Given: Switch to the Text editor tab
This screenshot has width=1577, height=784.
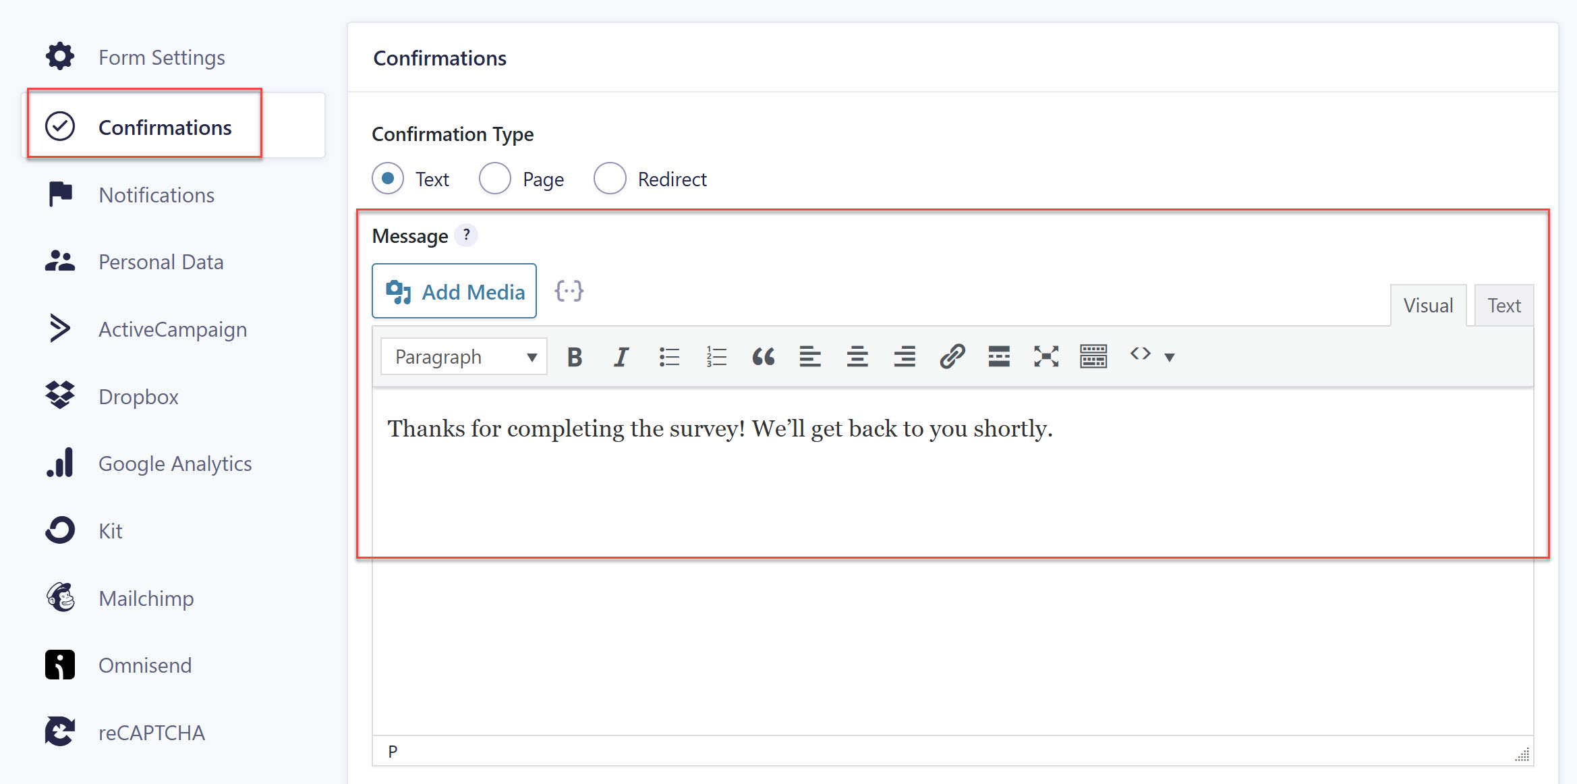Looking at the screenshot, I should (1503, 306).
